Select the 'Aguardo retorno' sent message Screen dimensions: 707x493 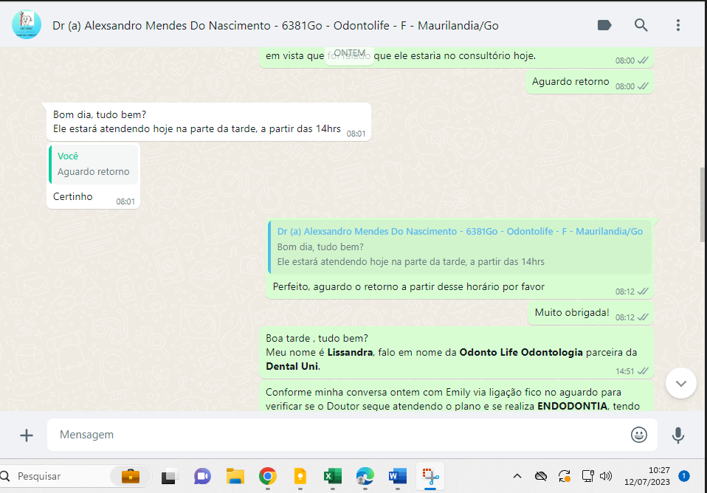pos(590,82)
